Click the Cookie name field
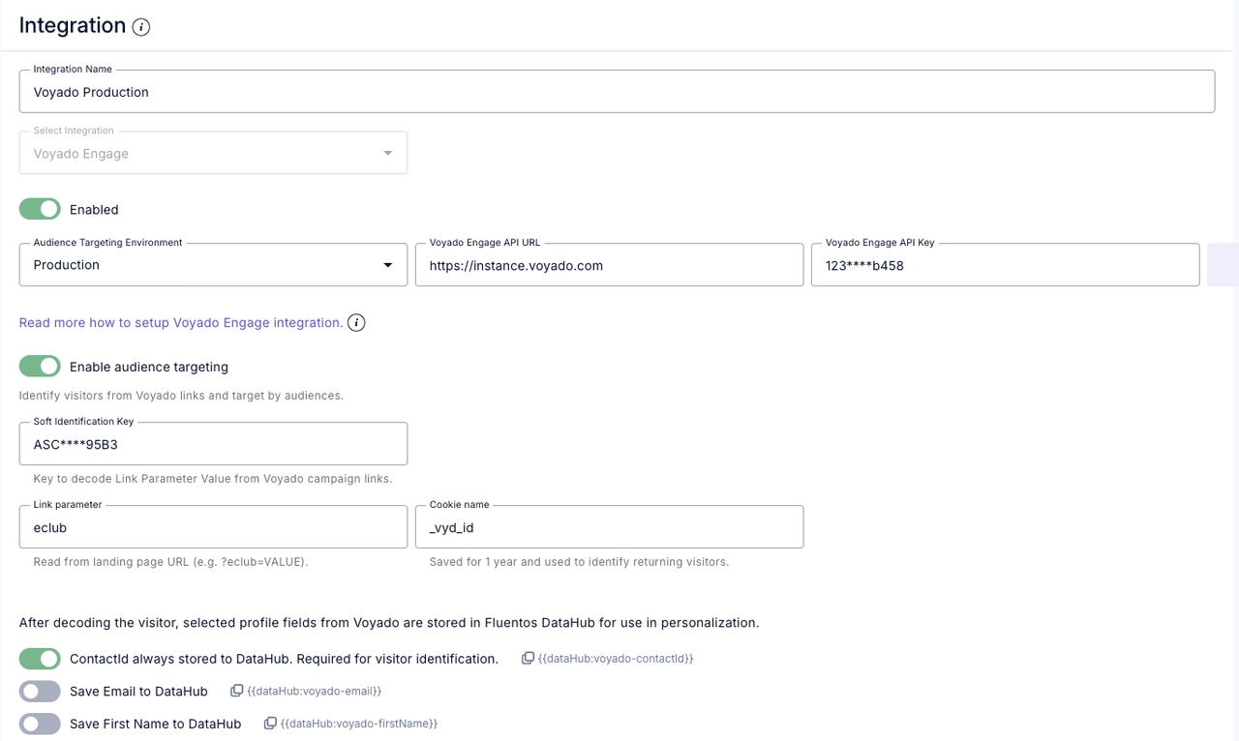 tap(609, 527)
